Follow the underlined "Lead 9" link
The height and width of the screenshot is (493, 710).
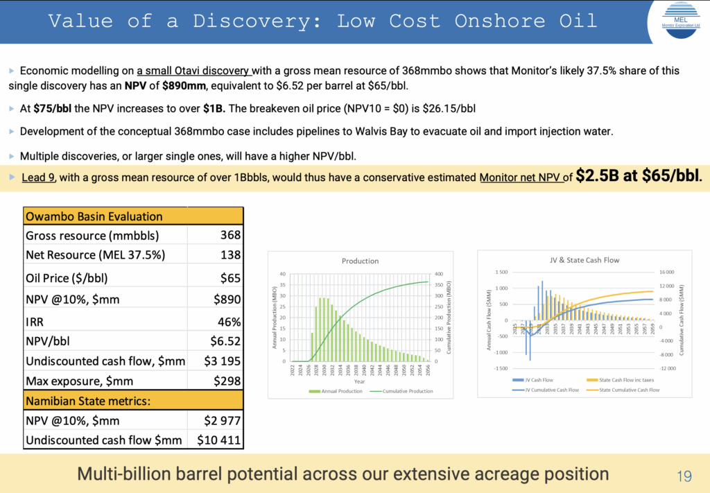click(38, 178)
